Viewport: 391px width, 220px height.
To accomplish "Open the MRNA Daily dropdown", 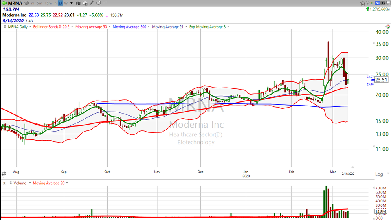I will coord(30,27).
